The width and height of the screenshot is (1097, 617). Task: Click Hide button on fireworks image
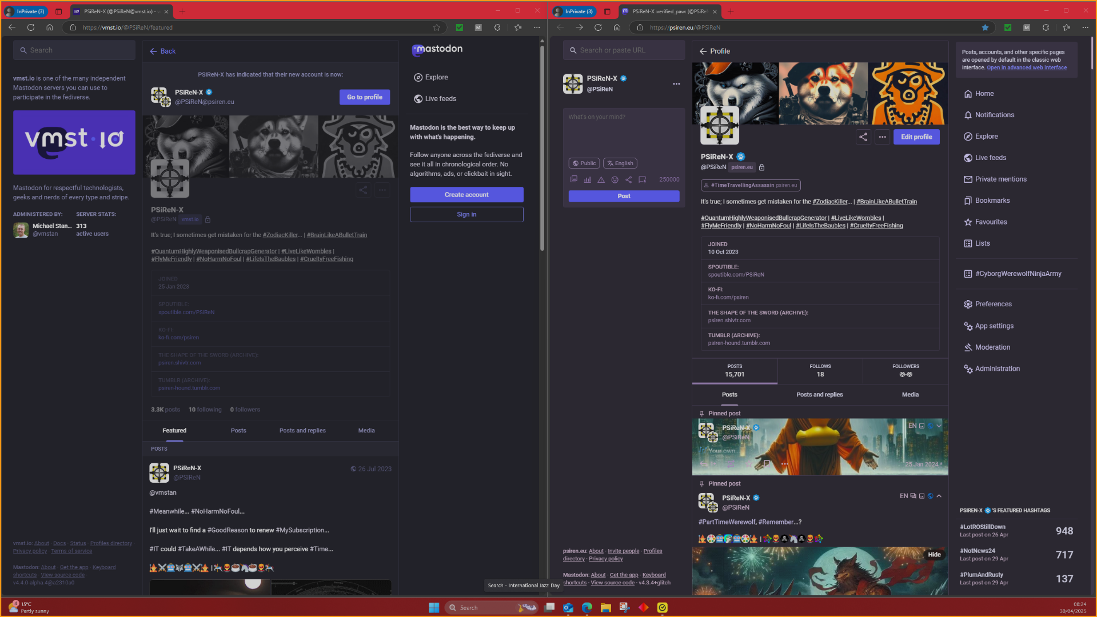pyautogui.click(x=934, y=555)
